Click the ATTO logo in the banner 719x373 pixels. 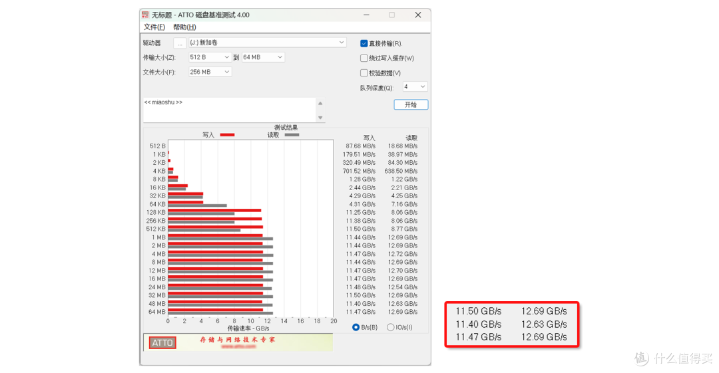162,343
